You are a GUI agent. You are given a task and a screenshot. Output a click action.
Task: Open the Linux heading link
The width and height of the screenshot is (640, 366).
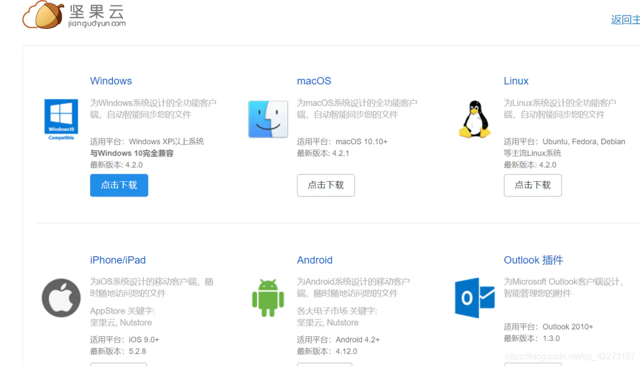(516, 81)
